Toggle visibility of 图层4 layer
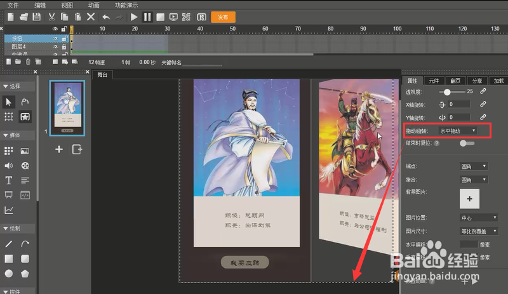The image size is (508, 294). click(x=55, y=47)
